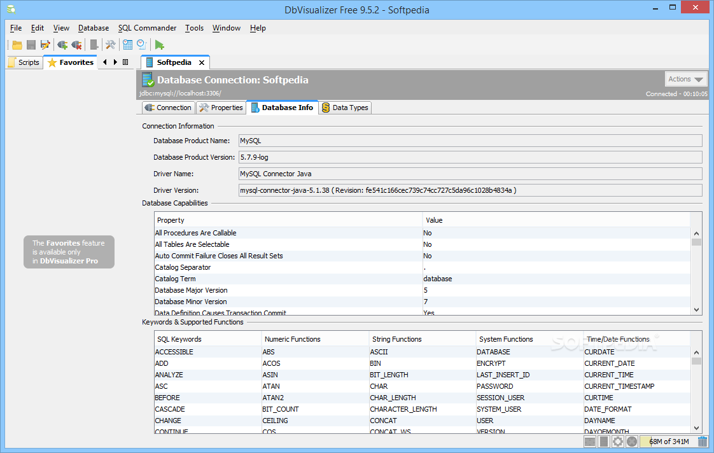714x453 pixels.
Task: Select the Database Info sub-tab
Action: tap(283, 108)
